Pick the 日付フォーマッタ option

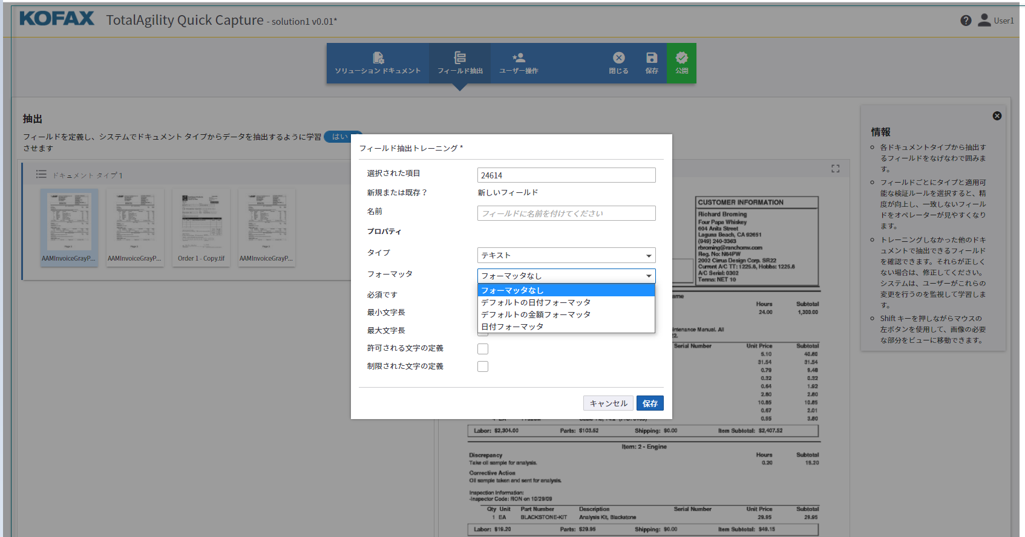point(512,327)
